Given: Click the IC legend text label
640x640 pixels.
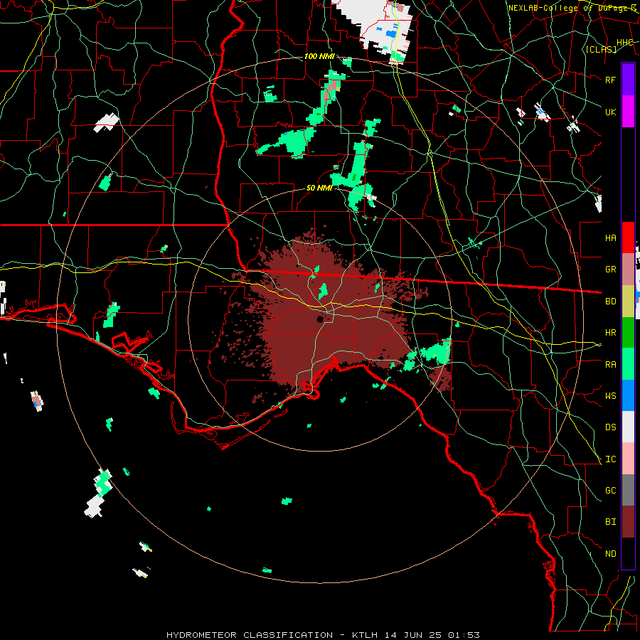Looking at the screenshot, I should (x=610, y=459).
